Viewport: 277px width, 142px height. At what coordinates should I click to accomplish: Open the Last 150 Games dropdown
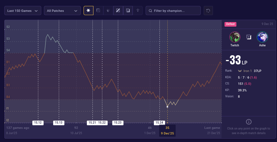23,11
